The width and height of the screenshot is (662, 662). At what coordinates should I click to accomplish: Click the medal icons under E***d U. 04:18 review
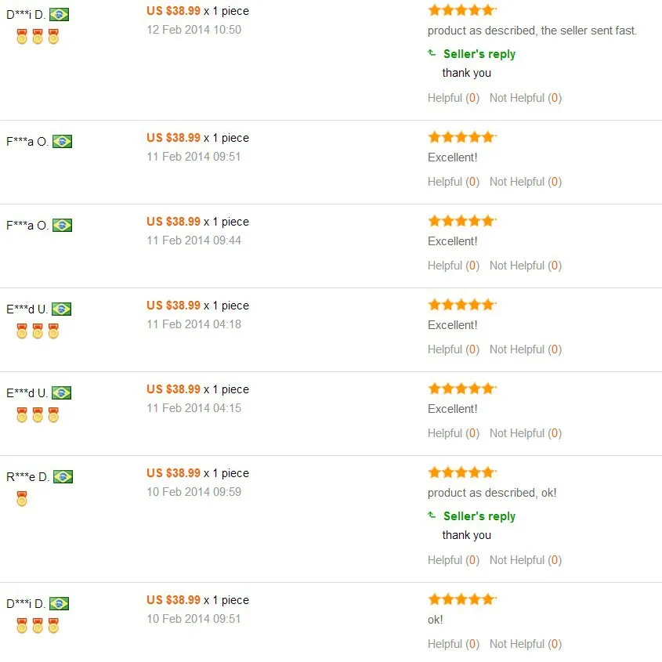click(38, 331)
